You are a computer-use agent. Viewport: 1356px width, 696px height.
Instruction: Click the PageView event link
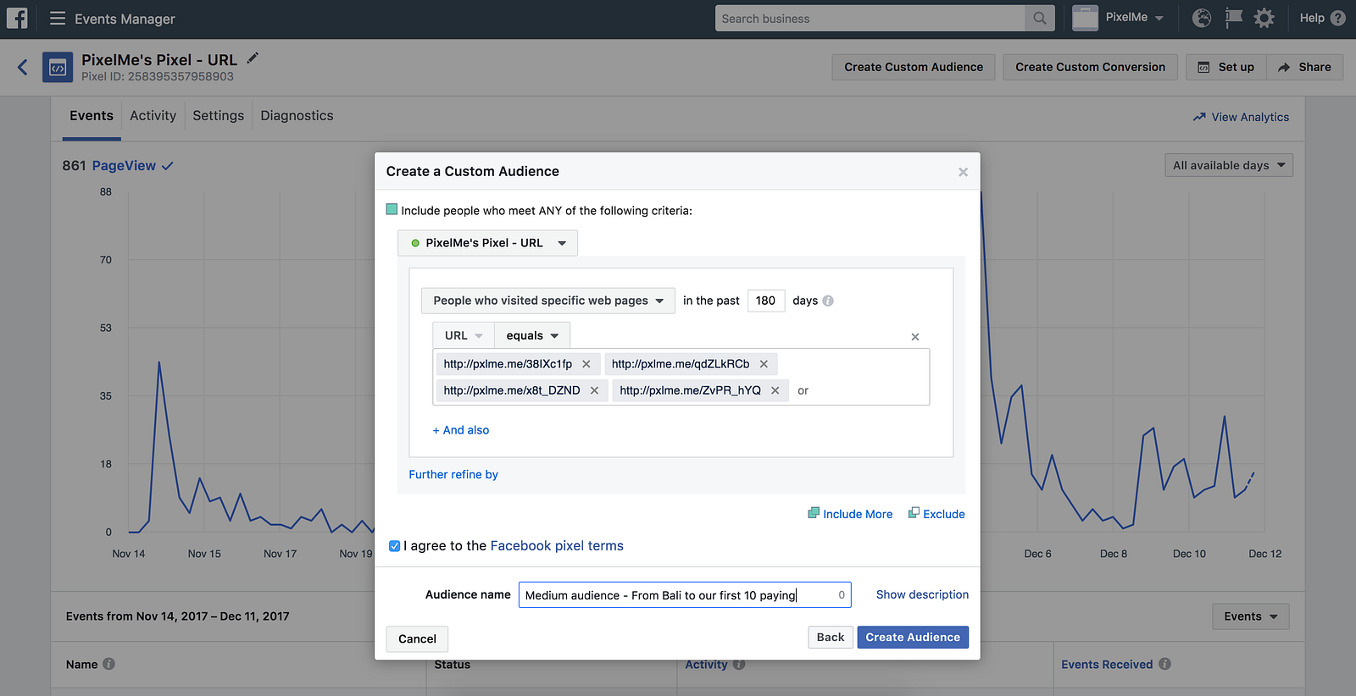124,166
